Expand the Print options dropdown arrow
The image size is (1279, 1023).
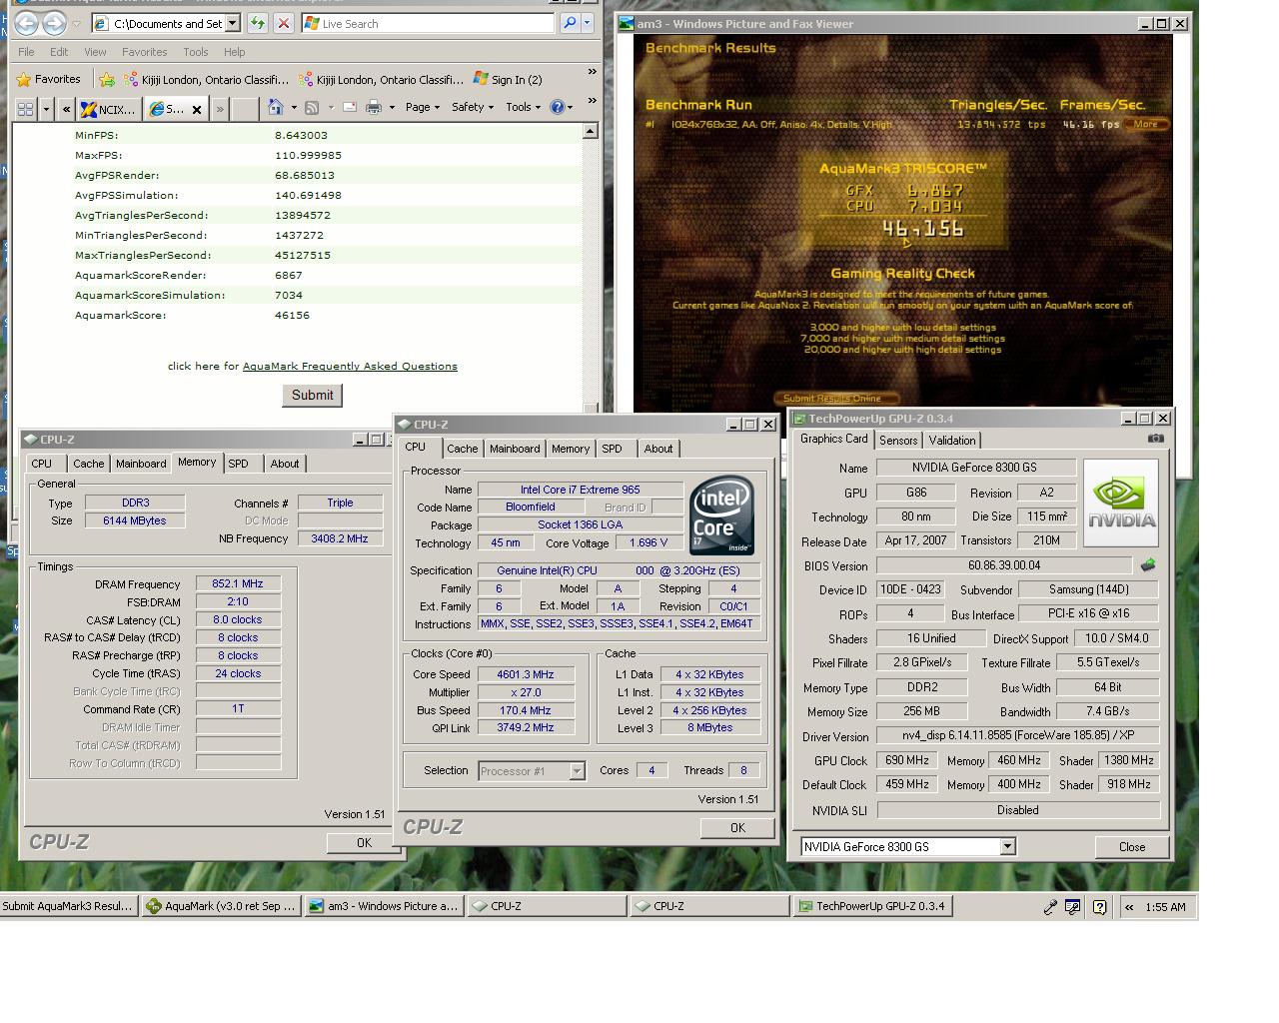[x=392, y=107]
